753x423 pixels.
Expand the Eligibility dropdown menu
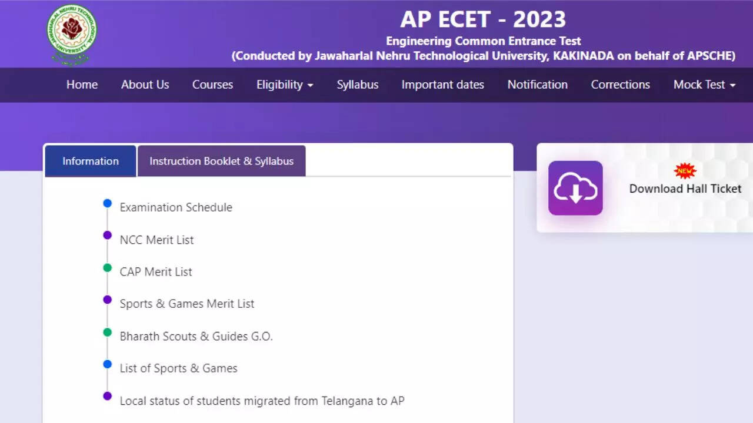click(x=285, y=85)
